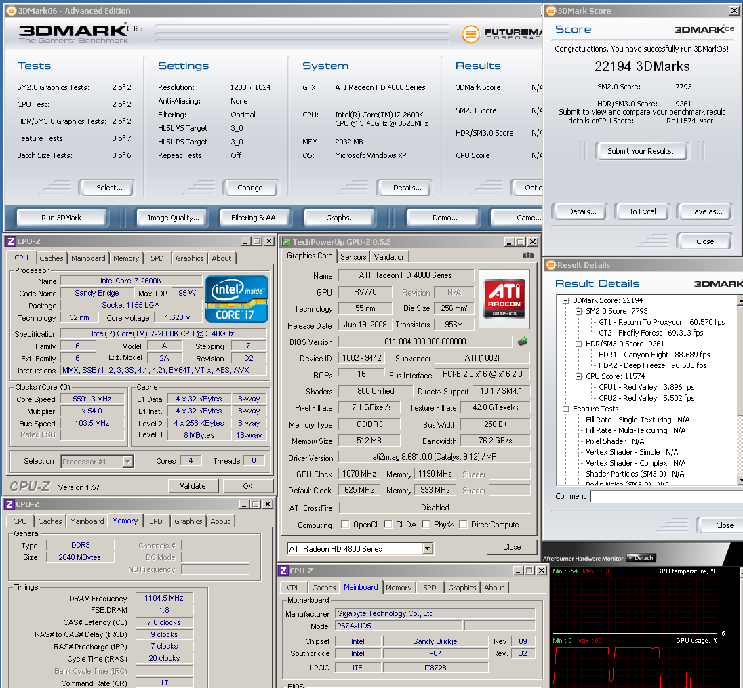Image resolution: width=743 pixels, height=688 pixels.
Task: Enable the CUDA checkbox in GPU-Z
Action: 388,524
